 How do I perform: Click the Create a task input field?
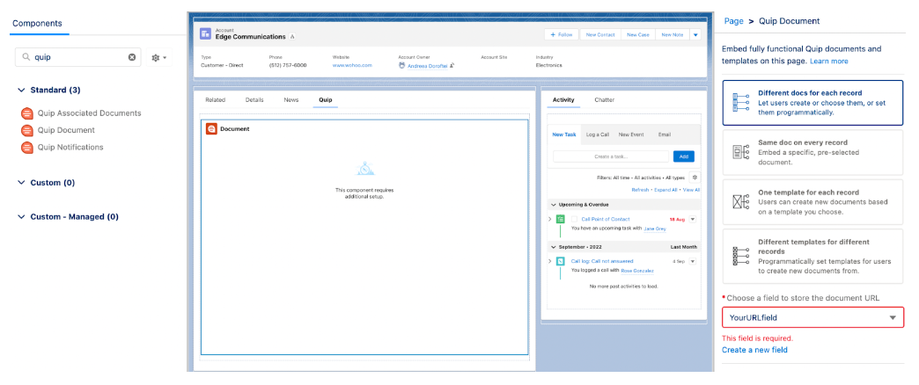point(611,156)
